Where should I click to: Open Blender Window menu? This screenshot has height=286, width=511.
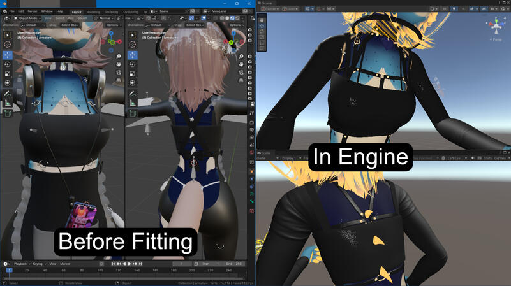(x=47, y=11)
